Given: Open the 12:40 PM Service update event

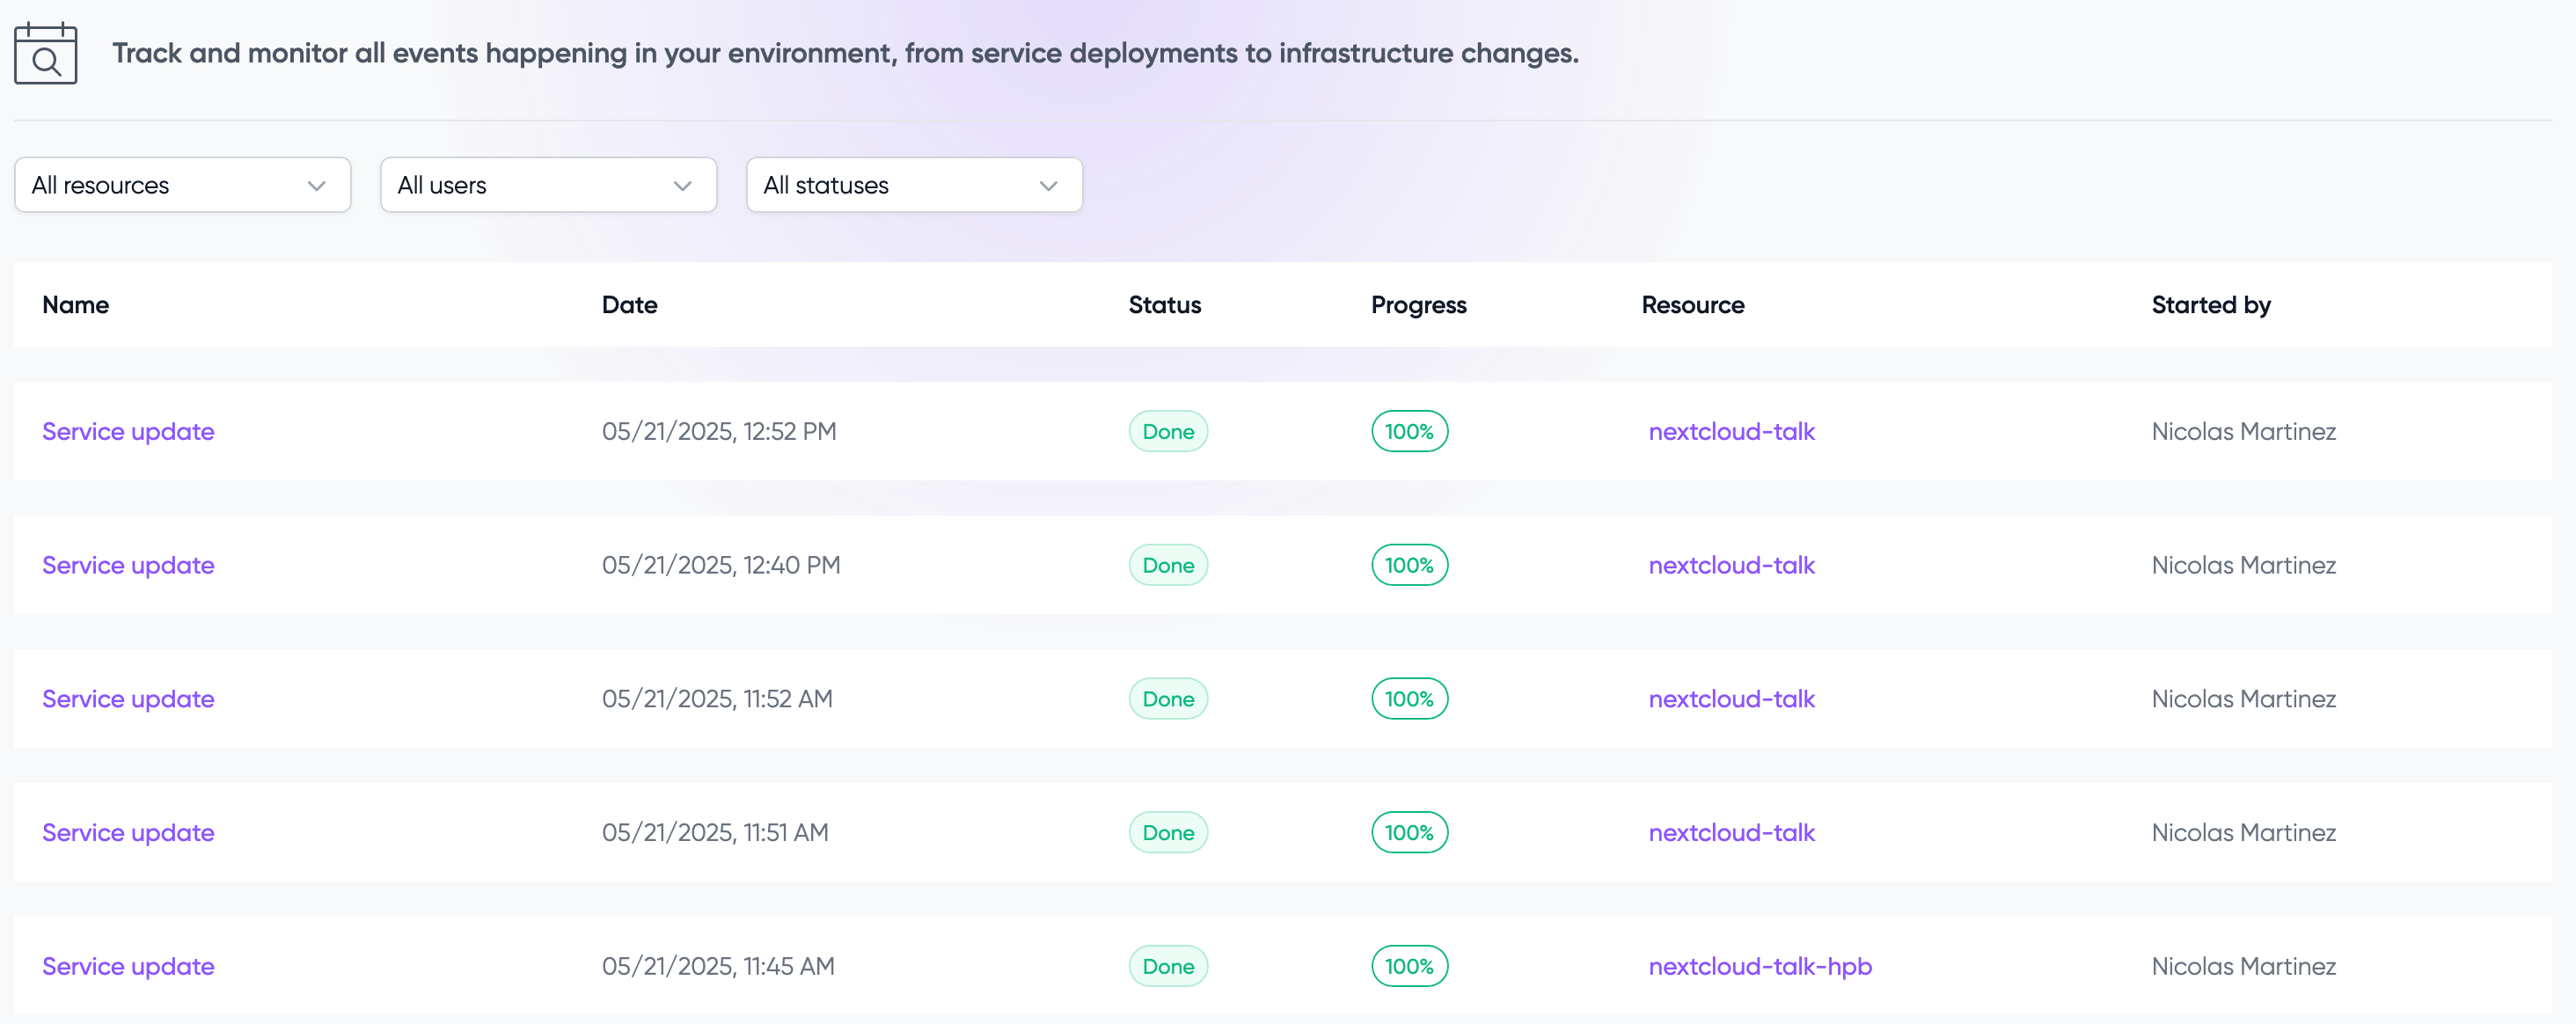Looking at the screenshot, I should (128, 566).
